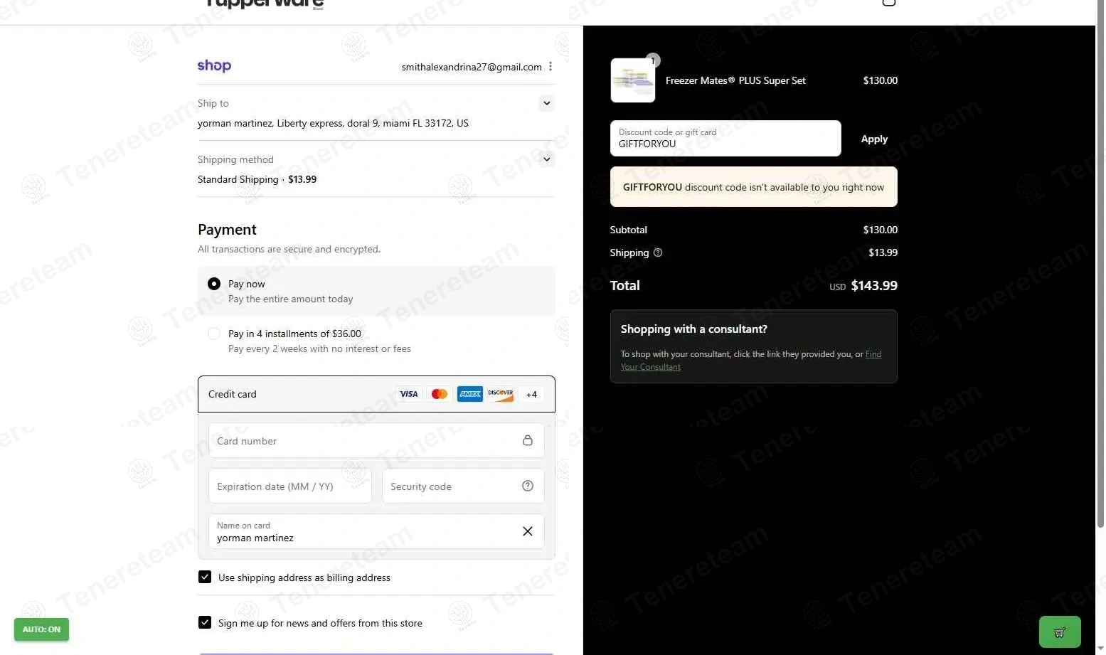The width and height of the screenshot is (1106, 655).
Task: Select the Pay now option
Action: click(x=214, y=284)
